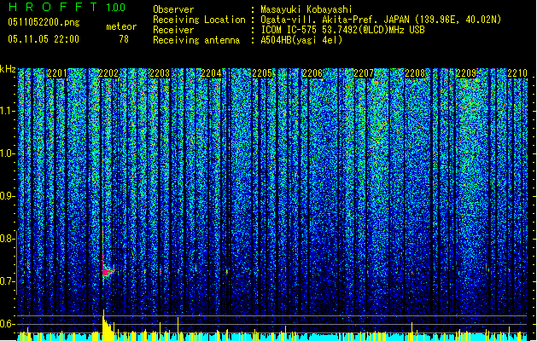Screen dimensions: 537x341
Task: Click the 2206 time marker
Action: tap(312, 73)
